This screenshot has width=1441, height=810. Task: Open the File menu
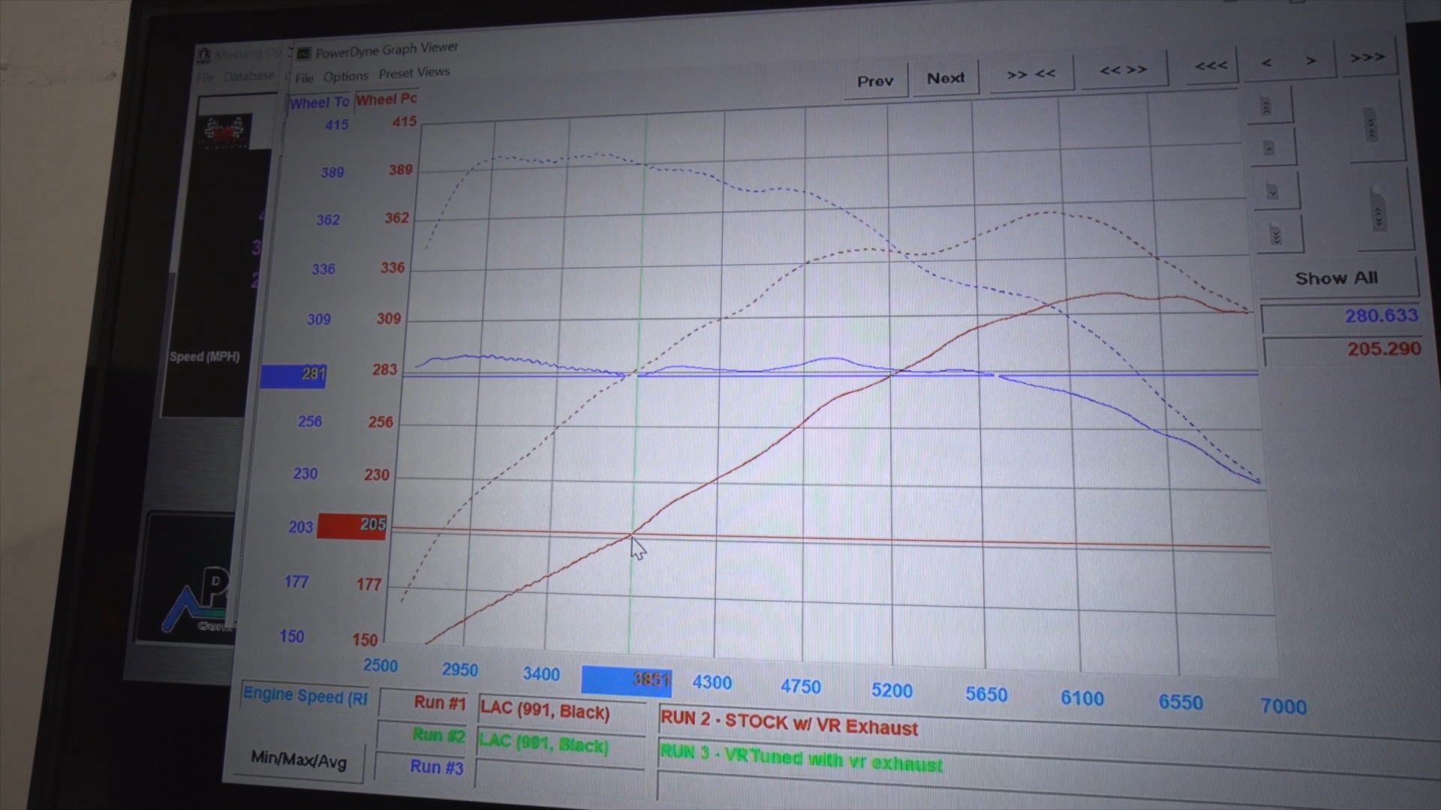click(304, 78)
